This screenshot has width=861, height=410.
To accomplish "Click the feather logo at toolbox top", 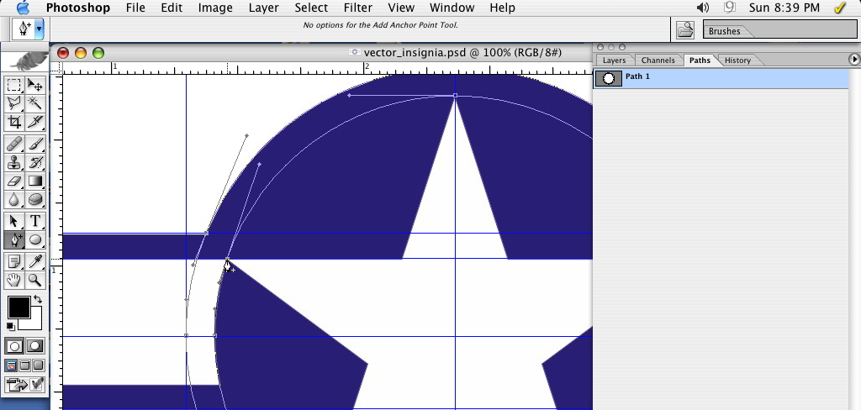I will click(24, 60).
